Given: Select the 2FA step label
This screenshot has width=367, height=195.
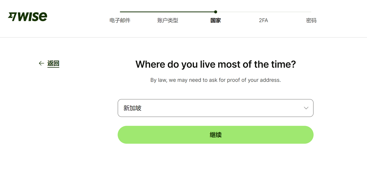Looking at the screenshot, I should [263, 20].
